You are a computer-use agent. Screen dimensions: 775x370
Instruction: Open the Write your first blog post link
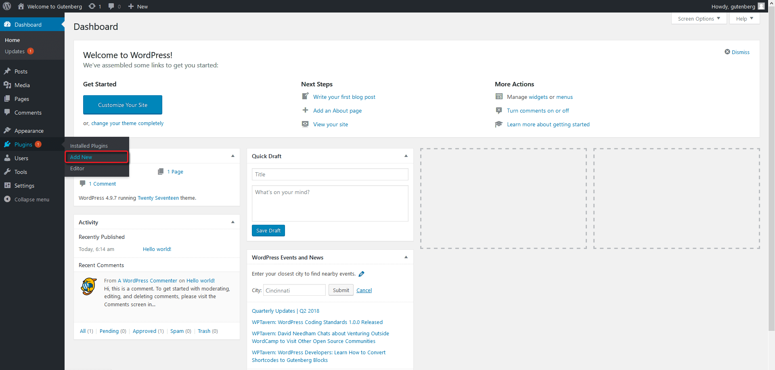[x=344, y=97]
